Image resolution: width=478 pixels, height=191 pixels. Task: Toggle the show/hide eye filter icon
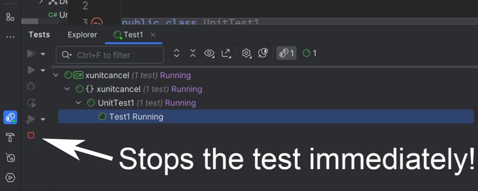tap(209, 53)
